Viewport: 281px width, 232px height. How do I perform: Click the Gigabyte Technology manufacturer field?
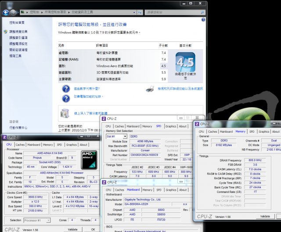click(x=158, y=199)
